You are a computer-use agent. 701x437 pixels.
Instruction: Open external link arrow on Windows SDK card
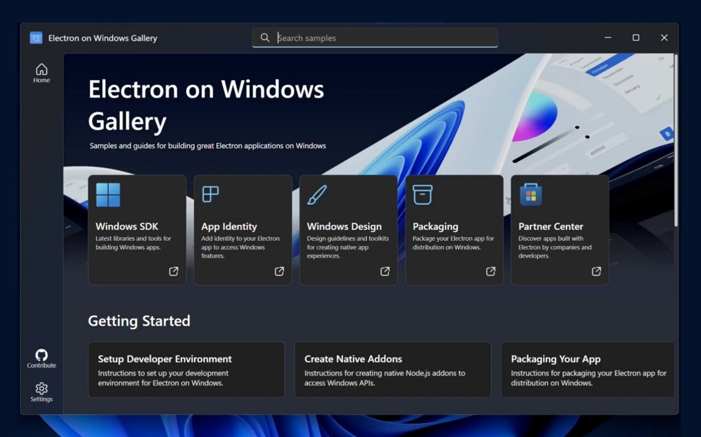click(174, 271)
